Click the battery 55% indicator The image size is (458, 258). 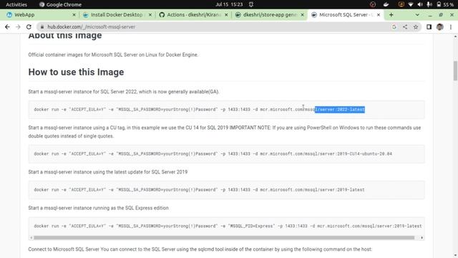445,4
